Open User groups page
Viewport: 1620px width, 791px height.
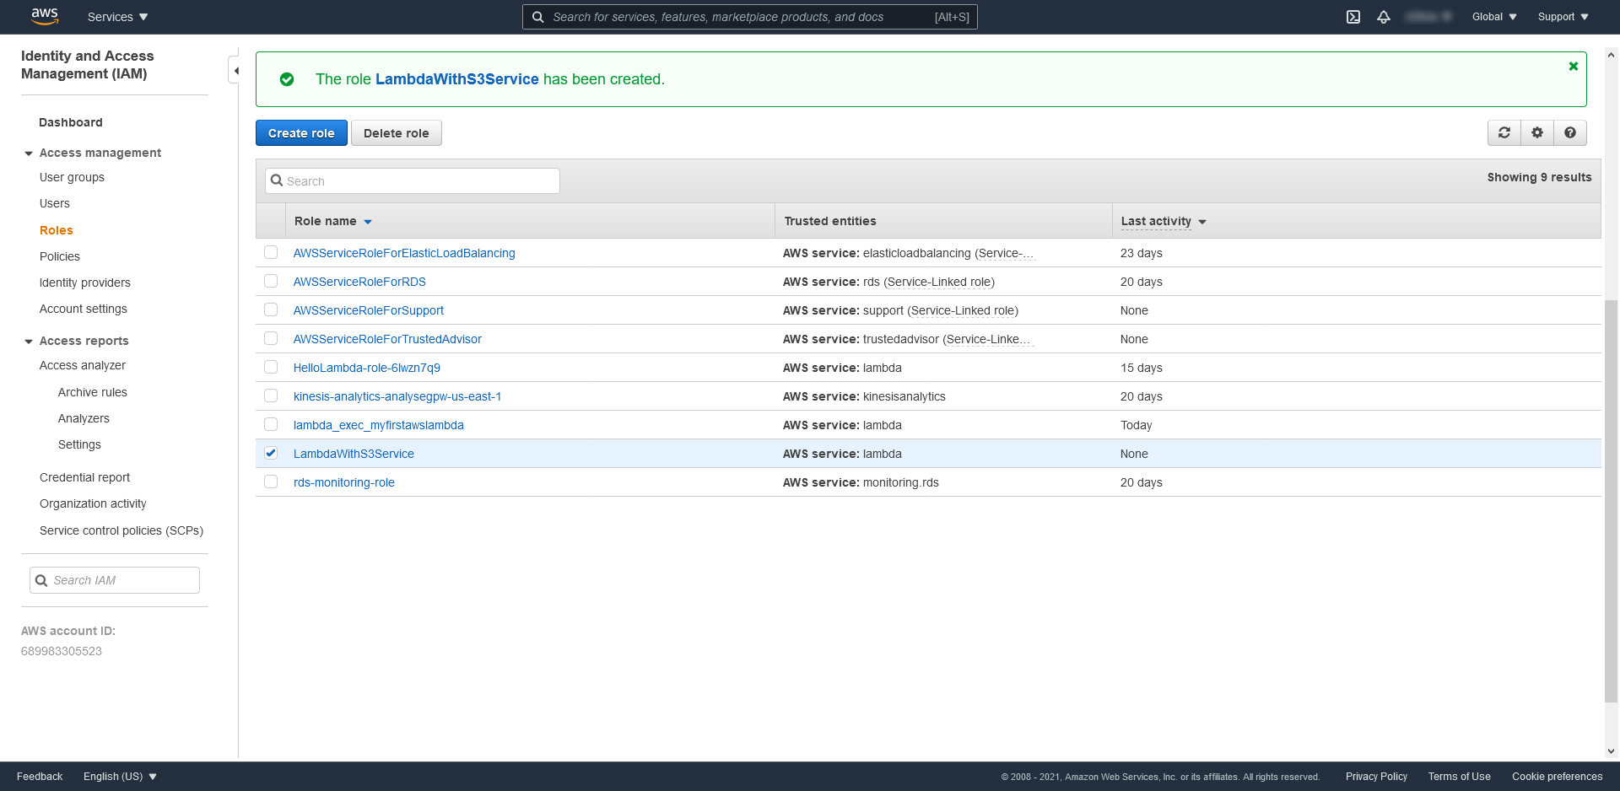tap(72, 177)
